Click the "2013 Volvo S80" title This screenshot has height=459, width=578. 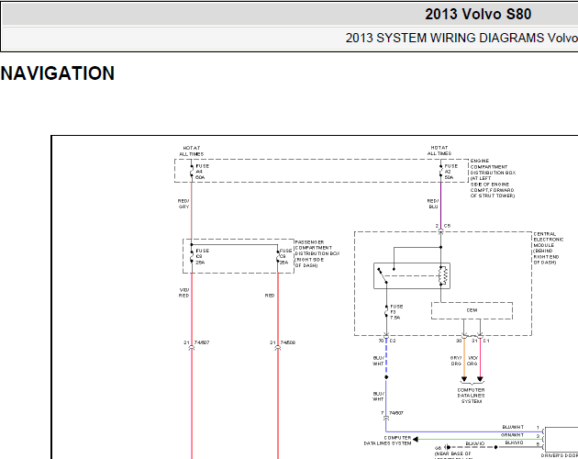(x=478, y=15)
